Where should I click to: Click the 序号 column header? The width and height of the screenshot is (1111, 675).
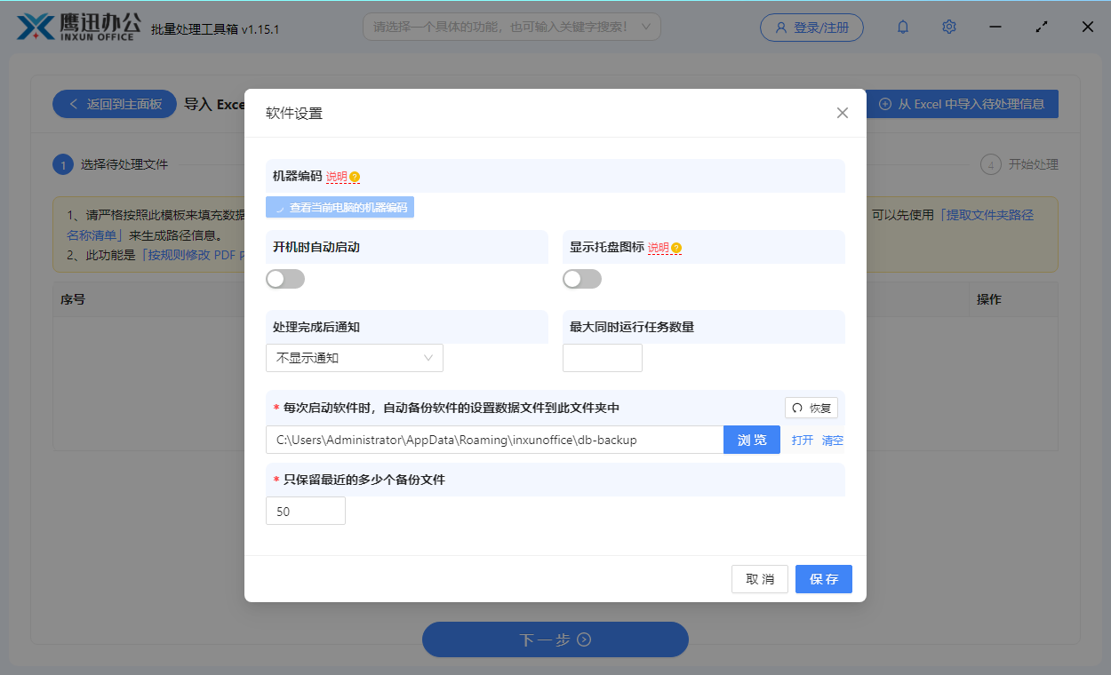point(73,299)
